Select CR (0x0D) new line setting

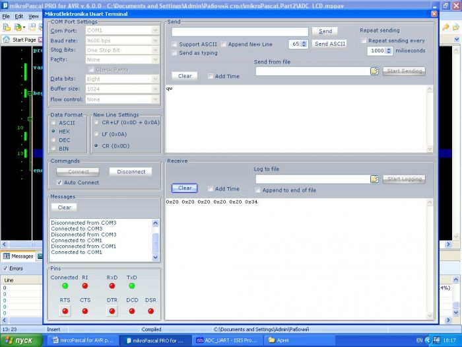coord(96,146)
